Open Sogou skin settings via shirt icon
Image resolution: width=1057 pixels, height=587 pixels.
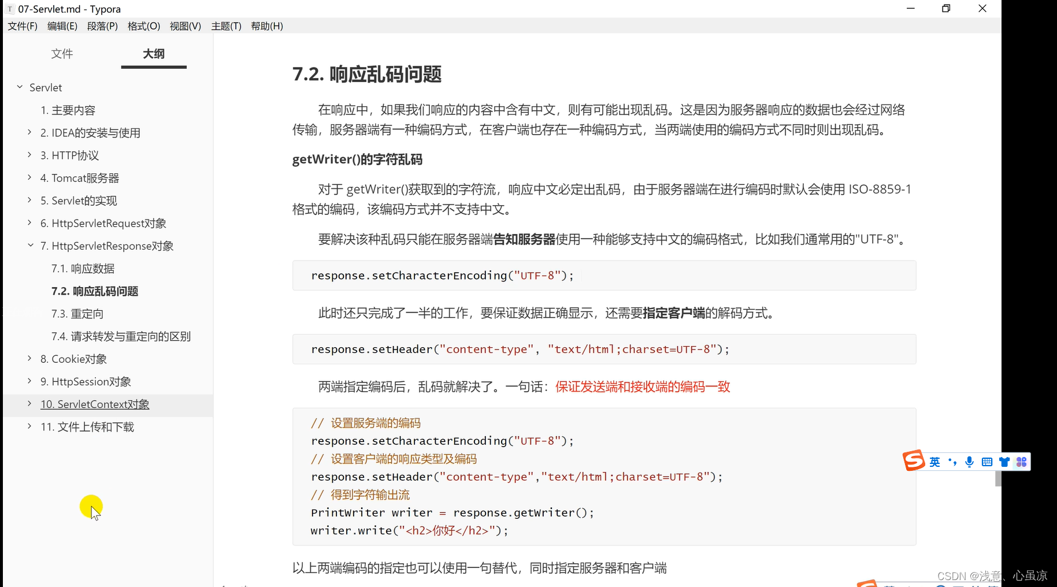click(x=1004, y=462)
